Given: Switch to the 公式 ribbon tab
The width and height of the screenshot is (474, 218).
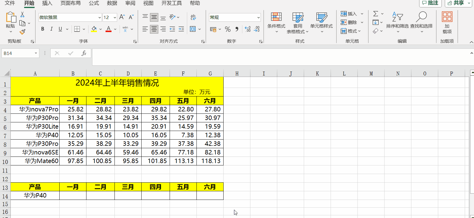Looking at the screenshot, I should point(94,3).
